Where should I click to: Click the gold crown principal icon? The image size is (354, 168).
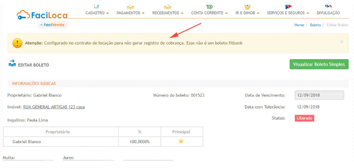[x=181, y=141]
